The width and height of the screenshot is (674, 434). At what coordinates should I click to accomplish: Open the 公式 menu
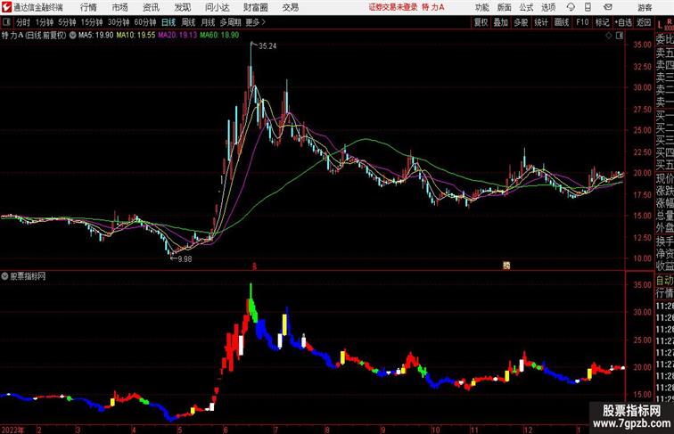tap(526, 7)
